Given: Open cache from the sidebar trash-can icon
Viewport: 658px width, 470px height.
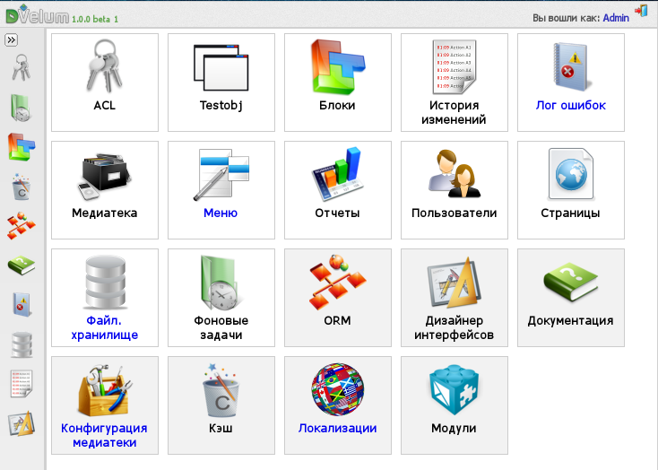Looking at the screenshot, I should pyautogui.click(x=21, y=187).
